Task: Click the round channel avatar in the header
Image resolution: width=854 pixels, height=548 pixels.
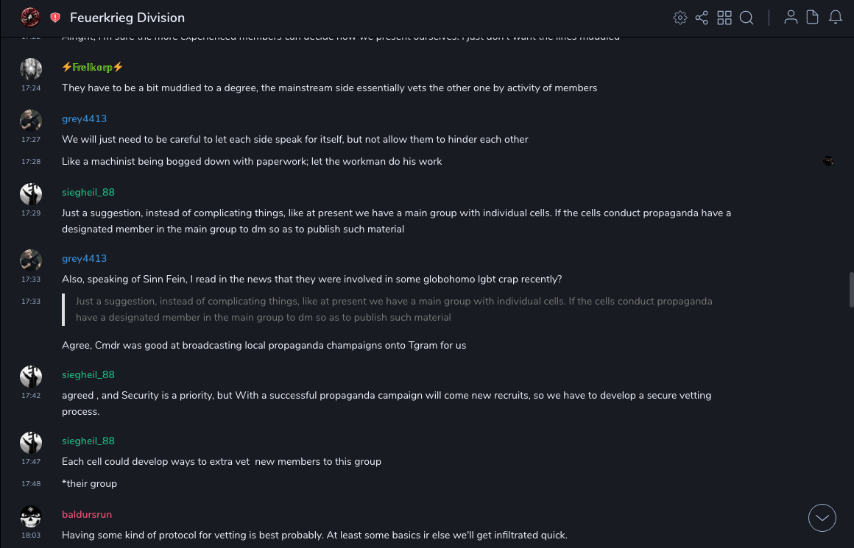Action: pyautogui.click(x=30, y=17)
